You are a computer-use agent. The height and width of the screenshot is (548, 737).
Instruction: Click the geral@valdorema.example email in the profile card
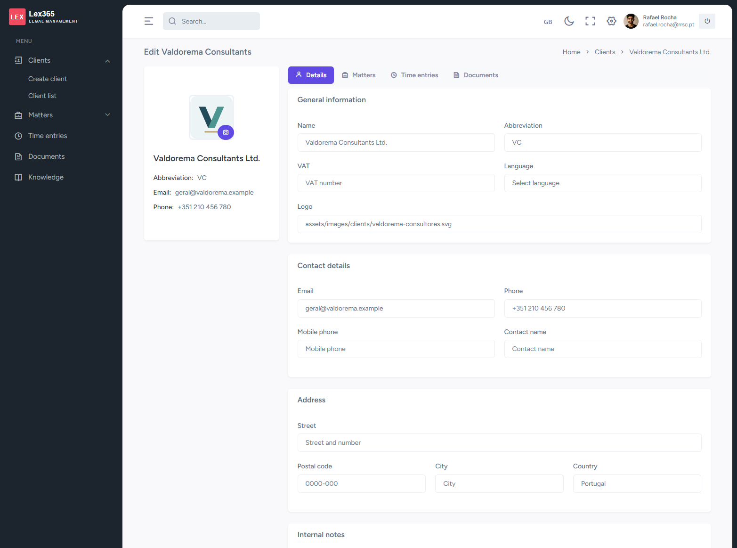[x=214, y=192]
